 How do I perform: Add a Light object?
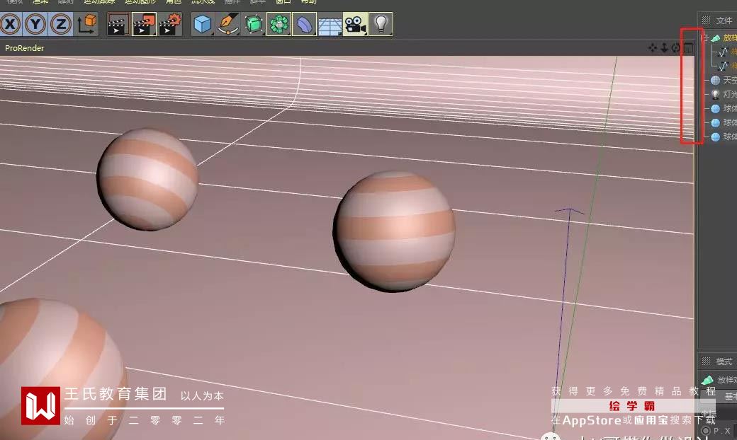click(x=381, y=24)
